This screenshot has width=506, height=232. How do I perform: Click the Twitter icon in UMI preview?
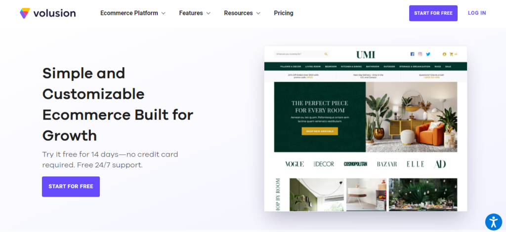(x=428, y=54)
